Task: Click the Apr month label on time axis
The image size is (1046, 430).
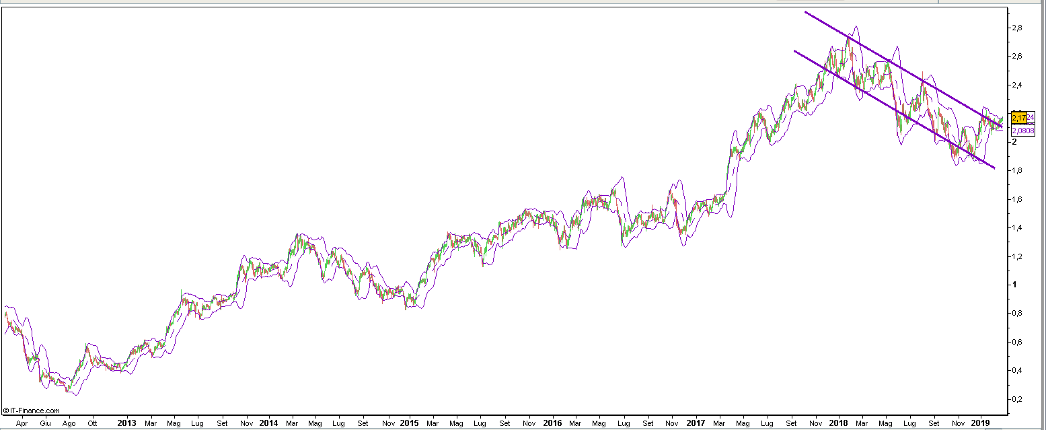Action: pos(22,424)
